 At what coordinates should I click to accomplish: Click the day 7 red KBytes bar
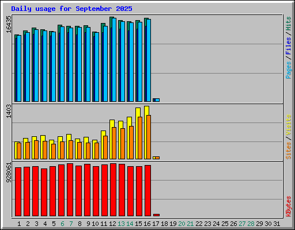pos(70,190)
